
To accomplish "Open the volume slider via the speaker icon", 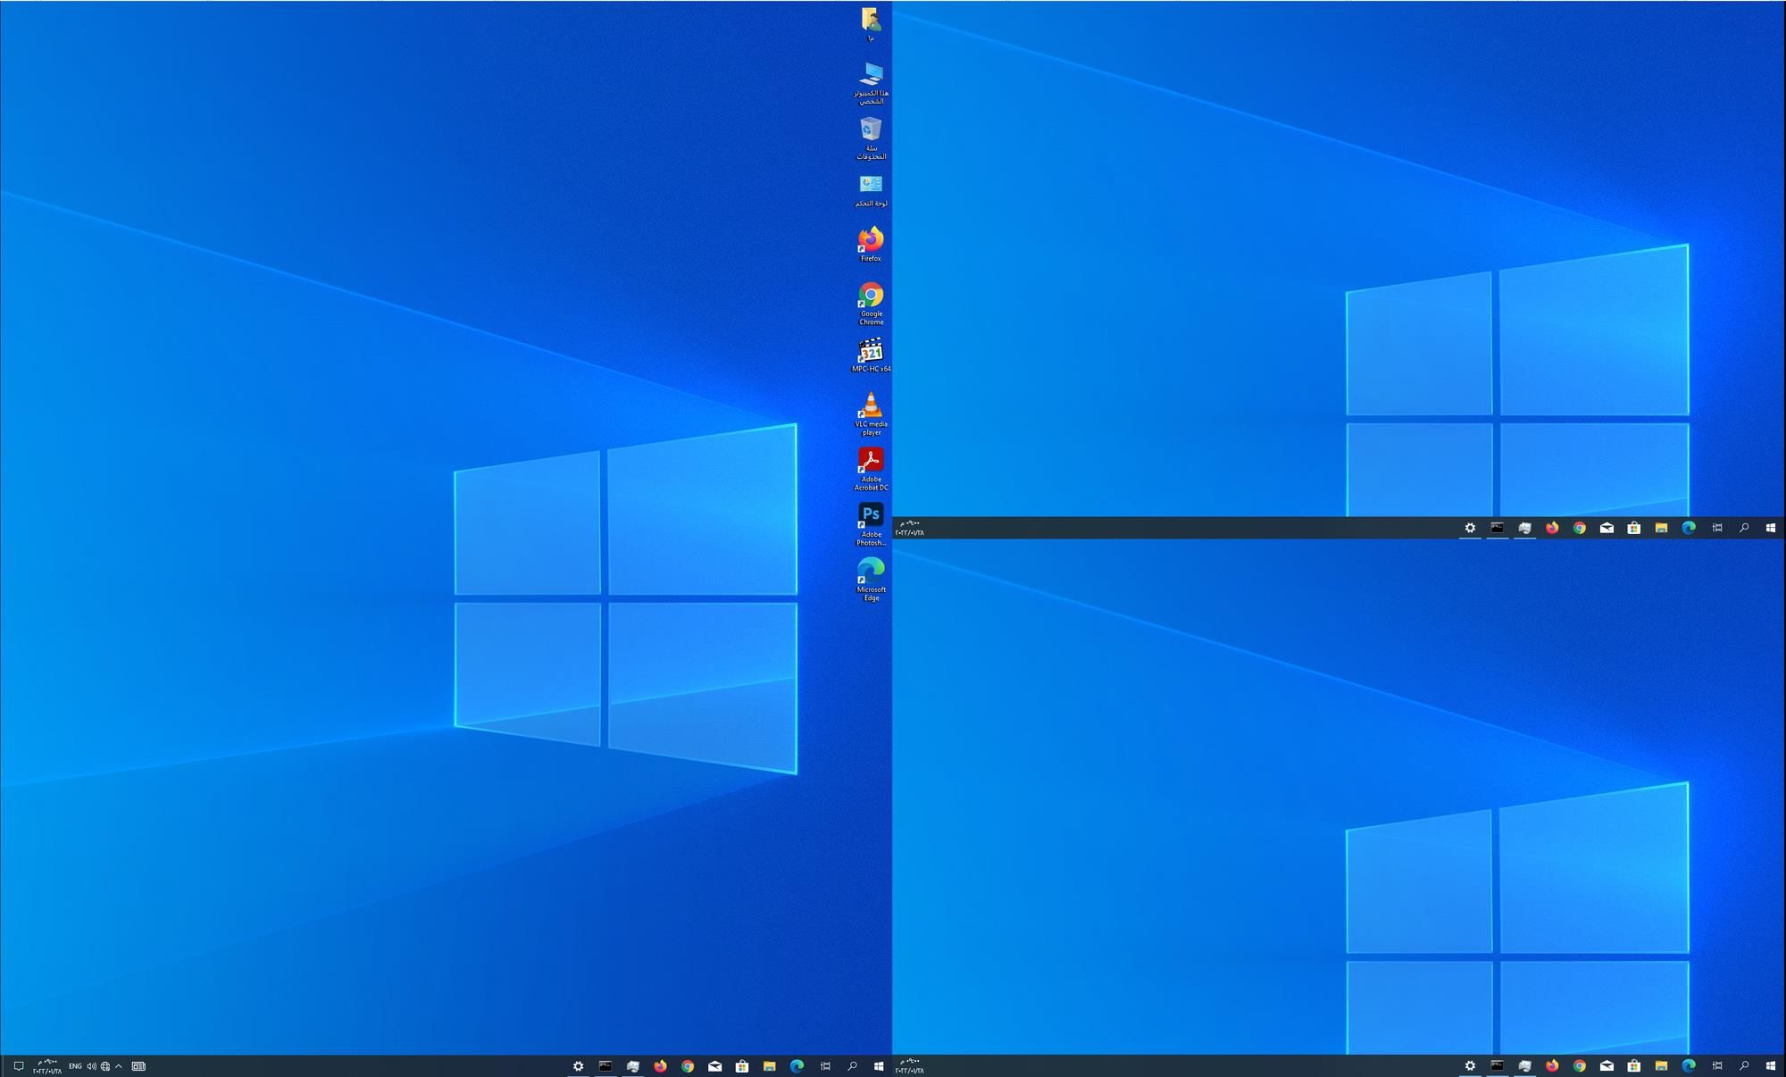I will tap(91, 1065).
